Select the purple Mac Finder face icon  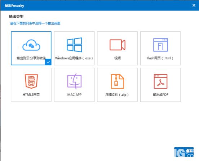[74, 81]
